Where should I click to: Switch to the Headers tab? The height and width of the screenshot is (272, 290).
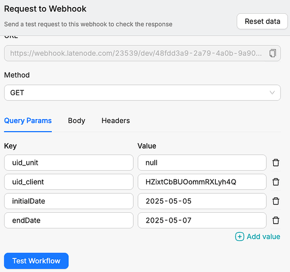pyautogui.click(x=116, y=121)
